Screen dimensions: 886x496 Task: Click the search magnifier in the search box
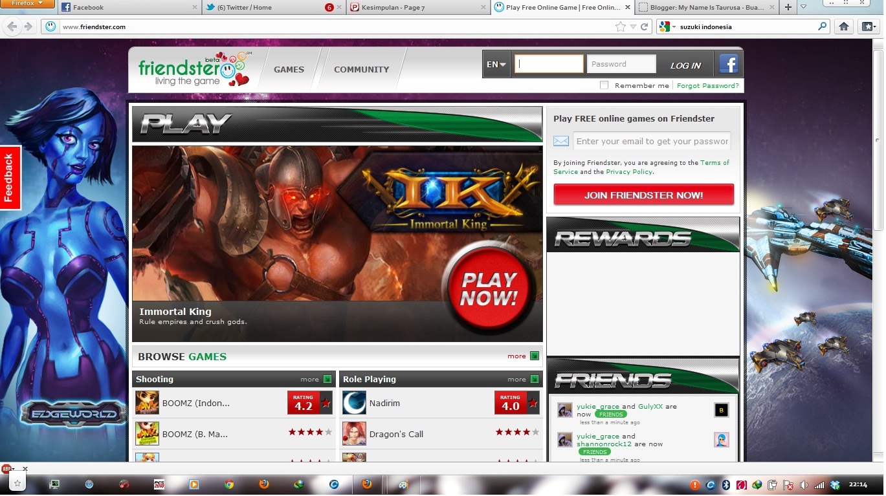pos(822,27)
